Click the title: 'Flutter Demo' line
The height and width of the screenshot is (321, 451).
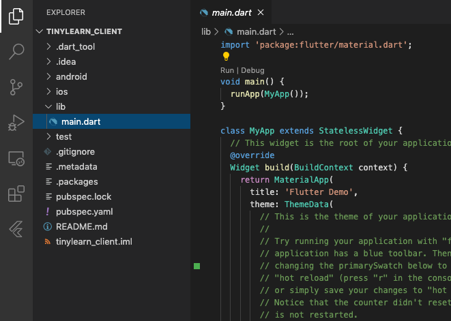[304, 192]
